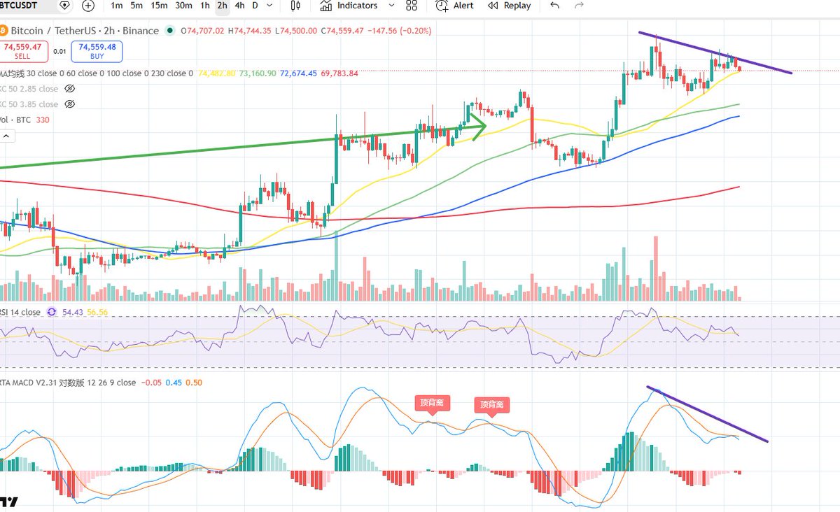Change chart interval to 4h
840x512 pixels.
point(239,6)
